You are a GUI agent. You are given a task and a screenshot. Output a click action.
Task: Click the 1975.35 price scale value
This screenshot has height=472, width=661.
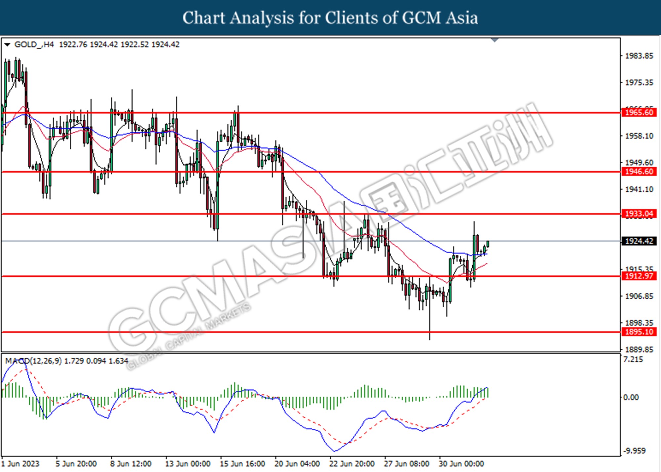click(639, 83)
